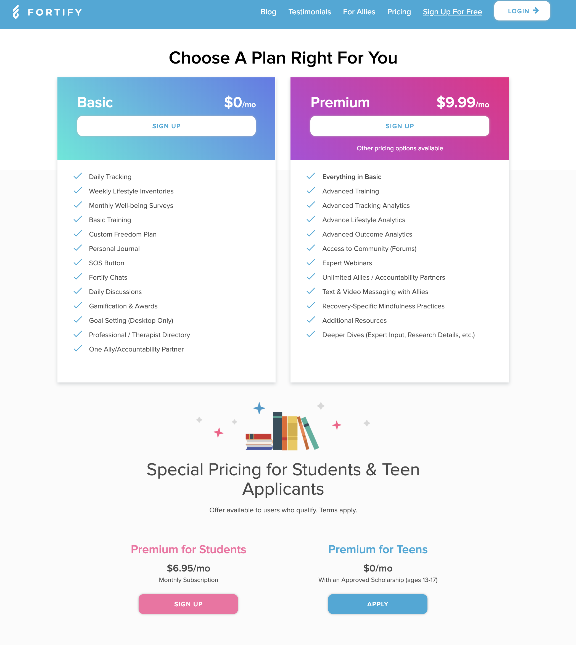
Task: Click pink Sign Up for Students button
Action: point(188,604)
